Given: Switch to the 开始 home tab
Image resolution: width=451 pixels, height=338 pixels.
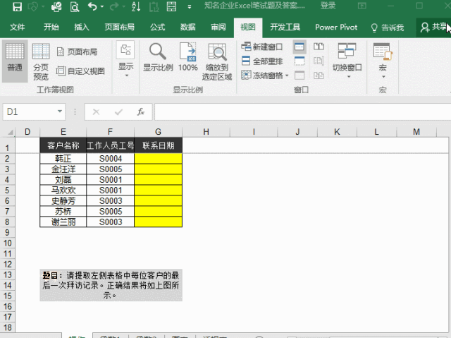Looking at the screenshot, I should point(51,28).
